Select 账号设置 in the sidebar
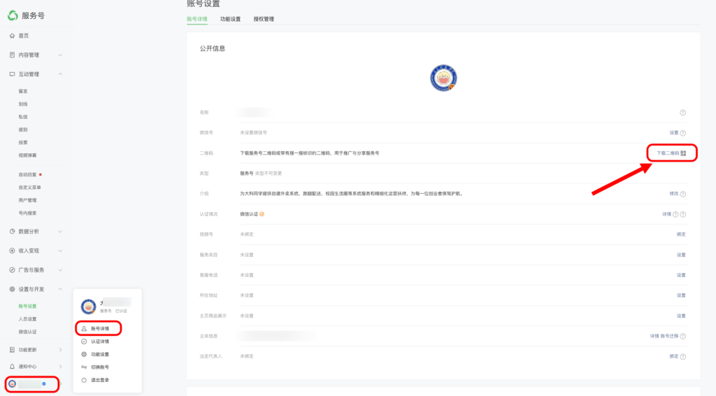716x396 pixels. pyautogui.click(x=27, y=306)
